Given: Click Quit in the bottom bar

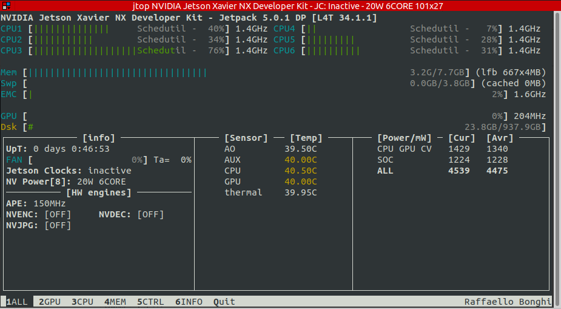Looking at the screenshot, I should [224, 302].
